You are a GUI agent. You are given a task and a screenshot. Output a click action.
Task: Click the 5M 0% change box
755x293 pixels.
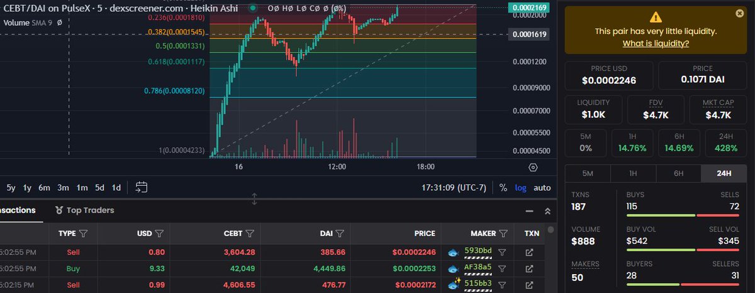click(585, 143)
